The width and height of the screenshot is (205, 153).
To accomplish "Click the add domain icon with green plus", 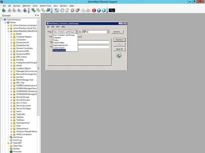I will coord(4,11).
